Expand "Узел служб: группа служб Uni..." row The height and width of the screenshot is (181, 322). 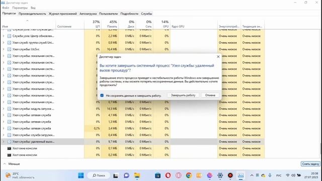[4, 43]
